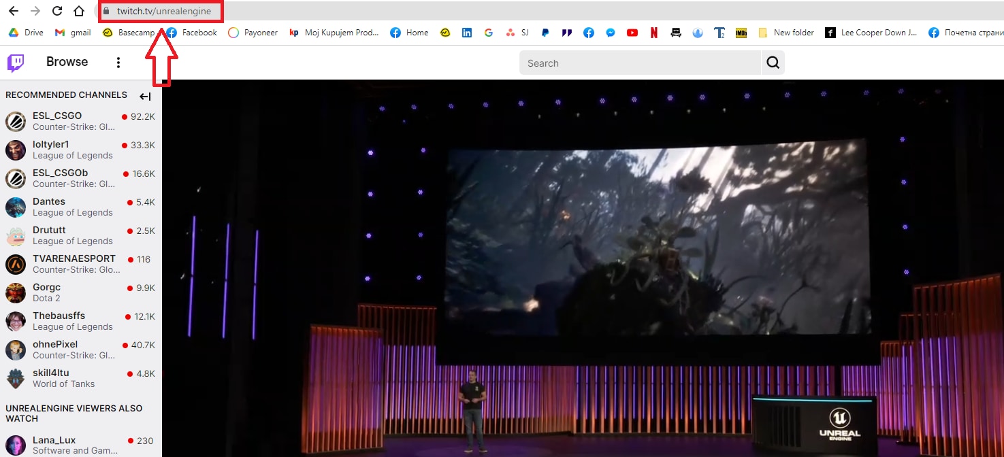Open the gmail bookmark

pos(73,33)
